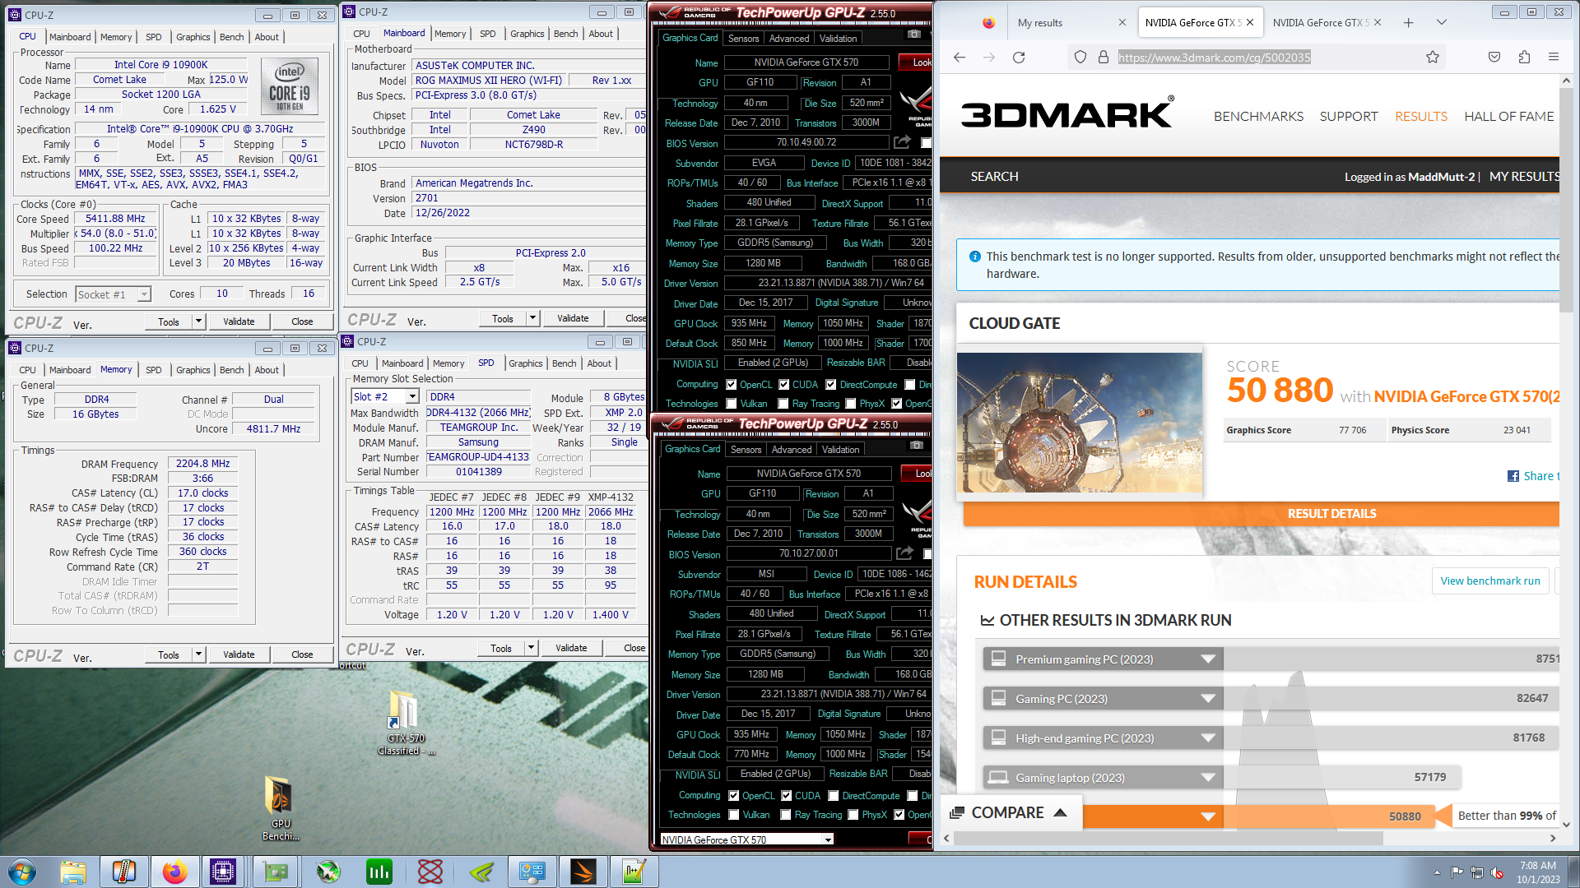Save page to Pocket icon
This screenshot has width=1580, height=888.
click(1494, 57)
